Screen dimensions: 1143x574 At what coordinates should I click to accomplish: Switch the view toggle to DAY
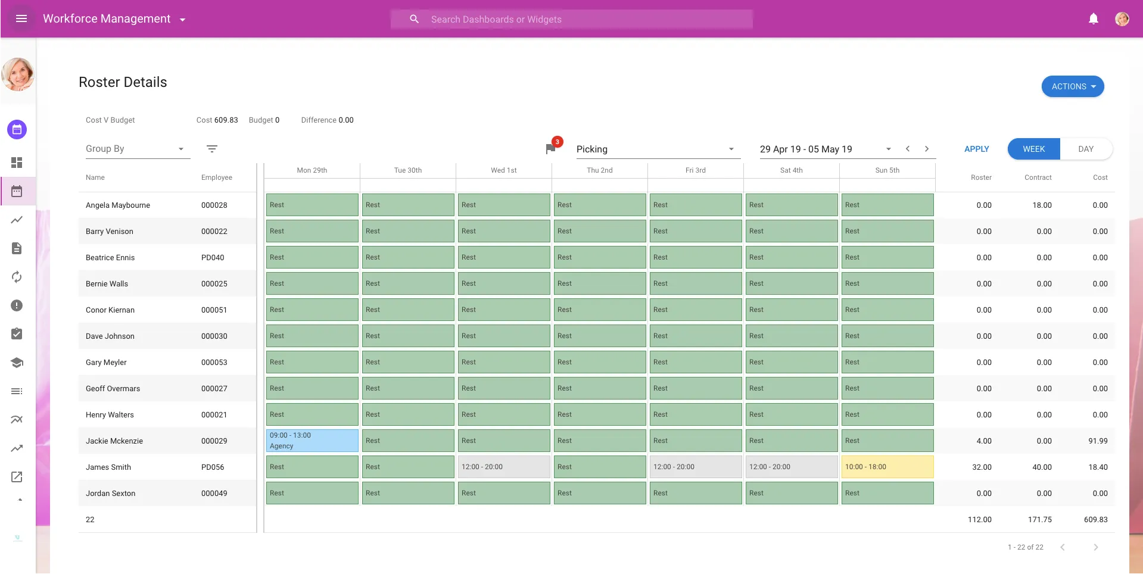(1086, 149)
